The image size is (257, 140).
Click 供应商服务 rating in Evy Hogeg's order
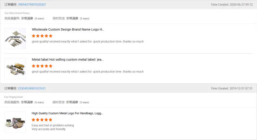(24, 102)
